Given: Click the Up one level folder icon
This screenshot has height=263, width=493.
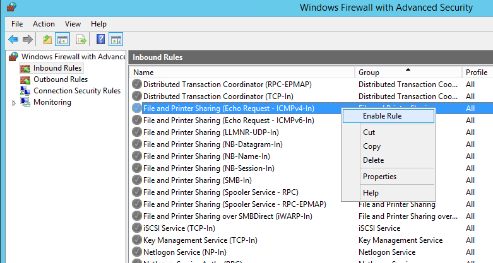Looking at the screenshot, I should pos(47,40).
